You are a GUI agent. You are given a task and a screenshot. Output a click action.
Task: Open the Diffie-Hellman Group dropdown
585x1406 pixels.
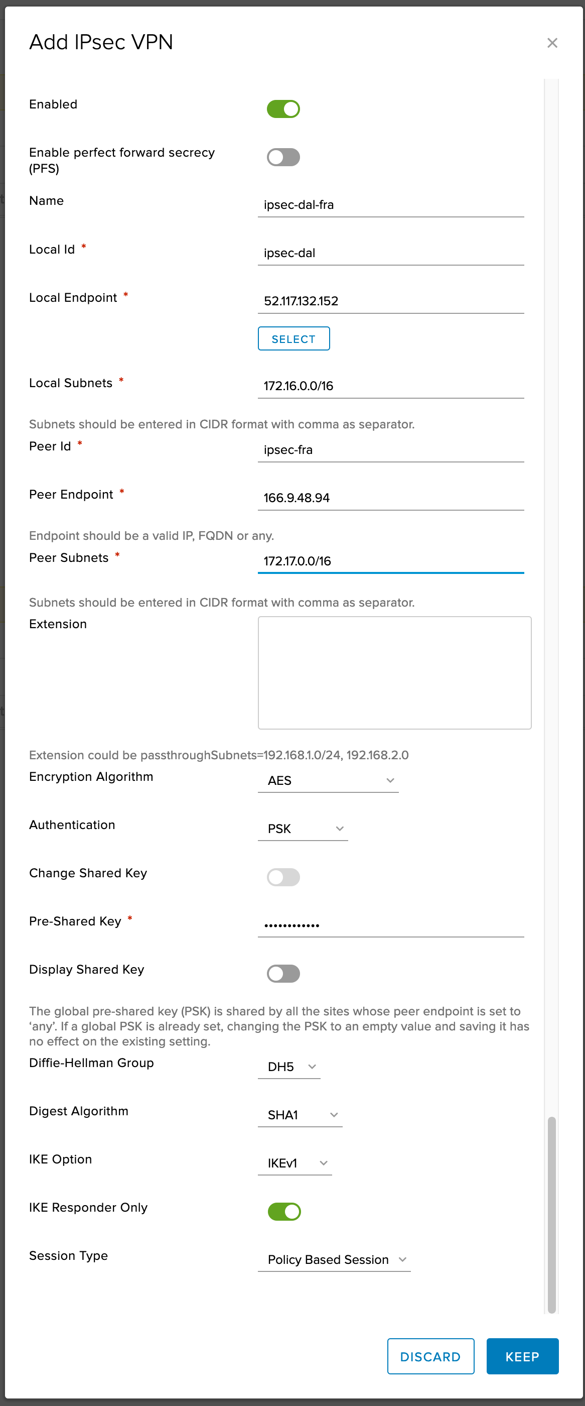click(289, 1067)
